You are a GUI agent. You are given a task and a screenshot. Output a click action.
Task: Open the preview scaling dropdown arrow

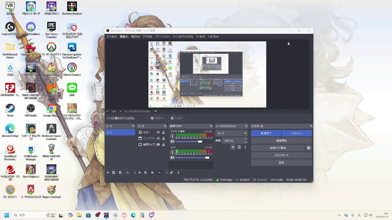pos(156,112)
